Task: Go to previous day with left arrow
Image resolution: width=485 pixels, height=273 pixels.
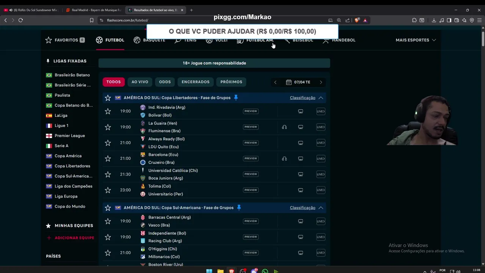Action: (x=275, y=82)
